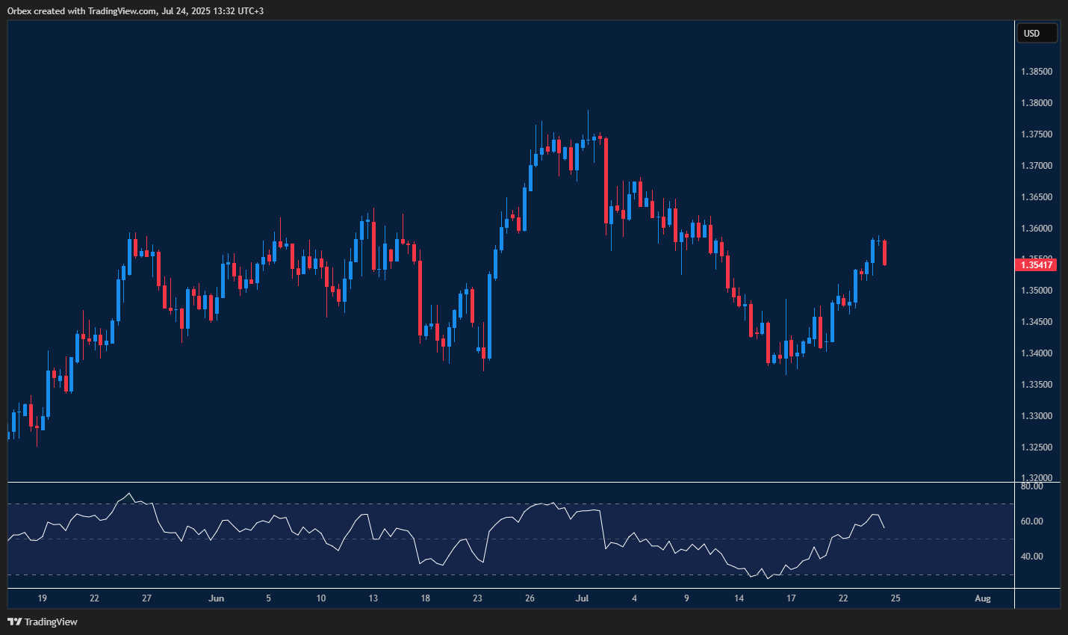1068x635 pixels.
Task: Click the 1.38000 price scale label
Action: [1037, 103]
